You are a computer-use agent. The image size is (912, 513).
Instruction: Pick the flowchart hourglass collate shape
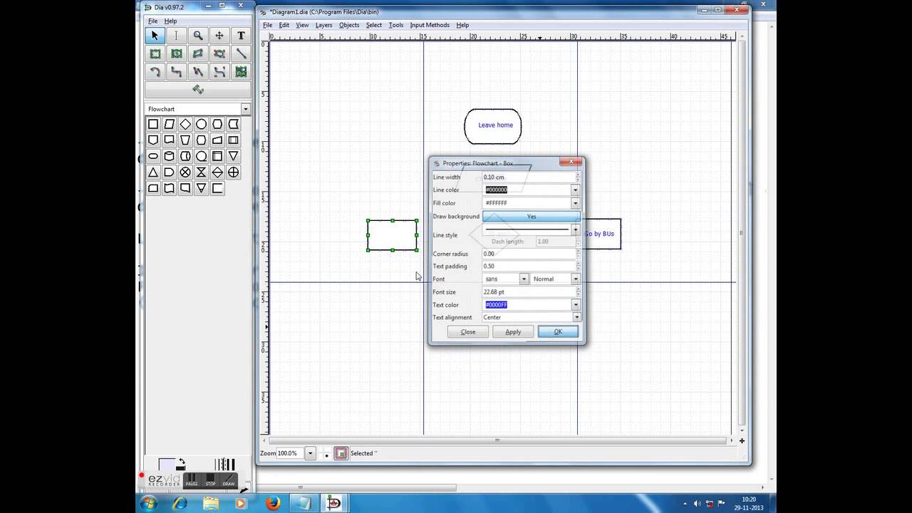tap(202, 172)
